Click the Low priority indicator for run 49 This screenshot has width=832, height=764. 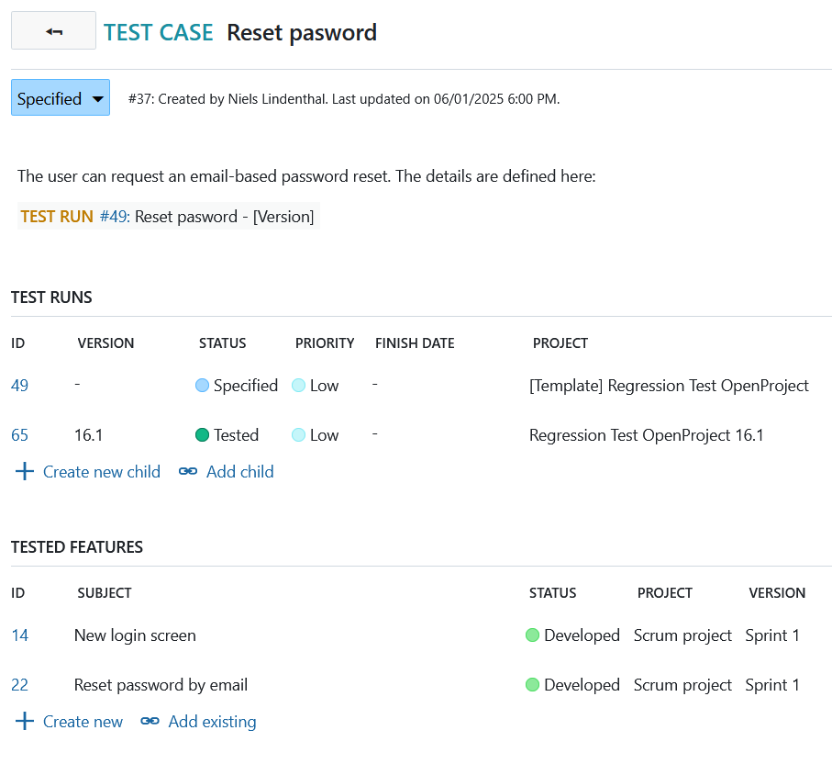click(x=298, y=386)
